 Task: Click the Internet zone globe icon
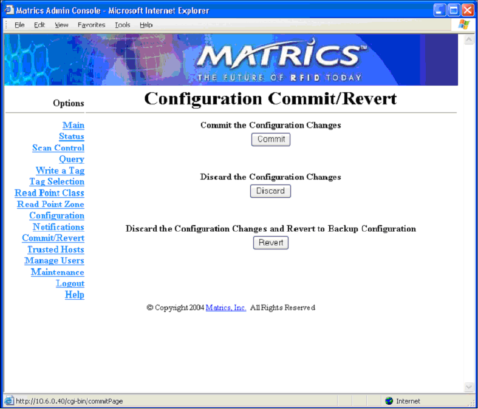pos(389,401)
